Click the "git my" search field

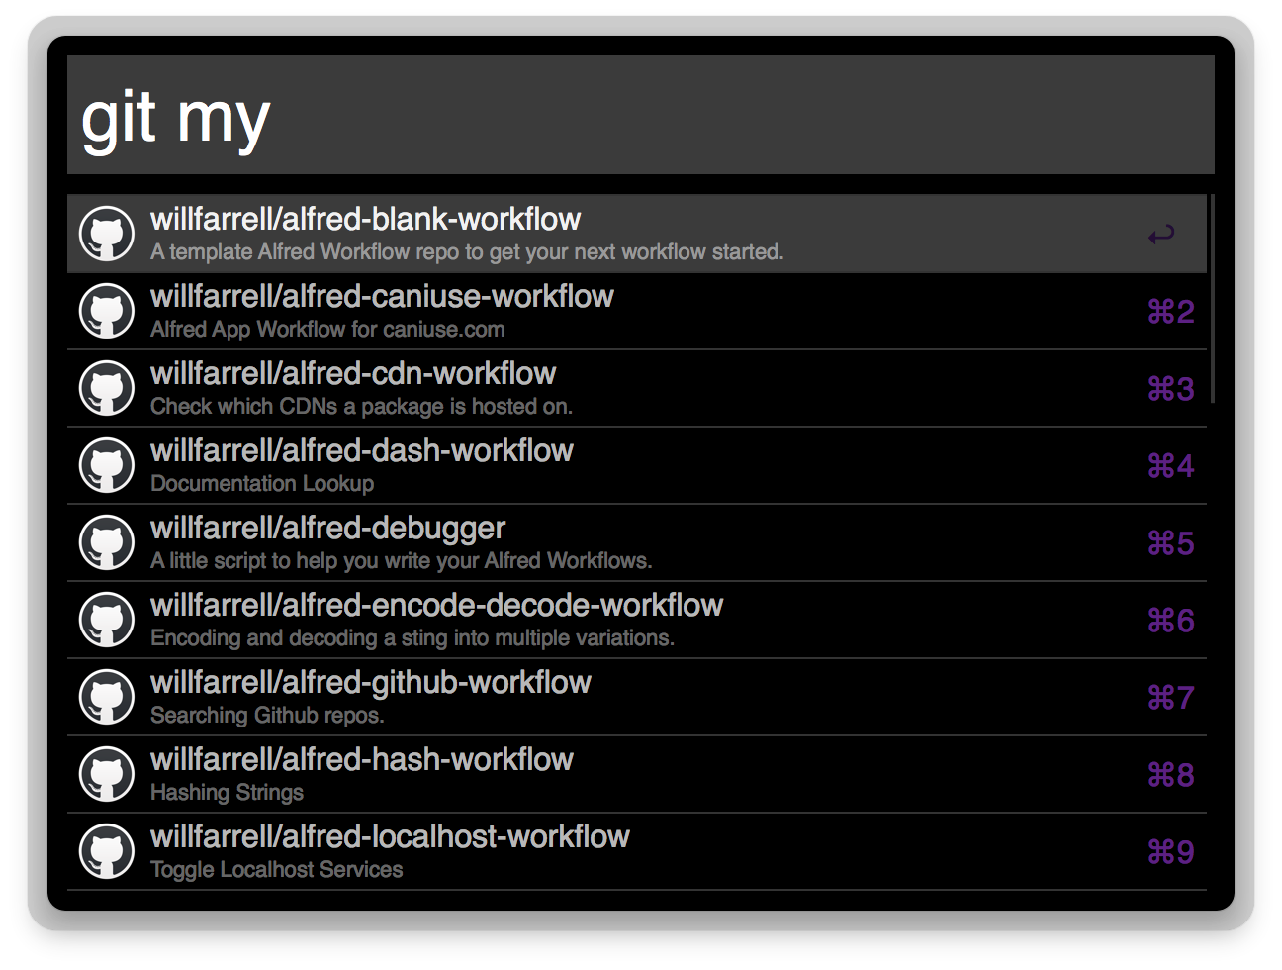coord(640,115)
